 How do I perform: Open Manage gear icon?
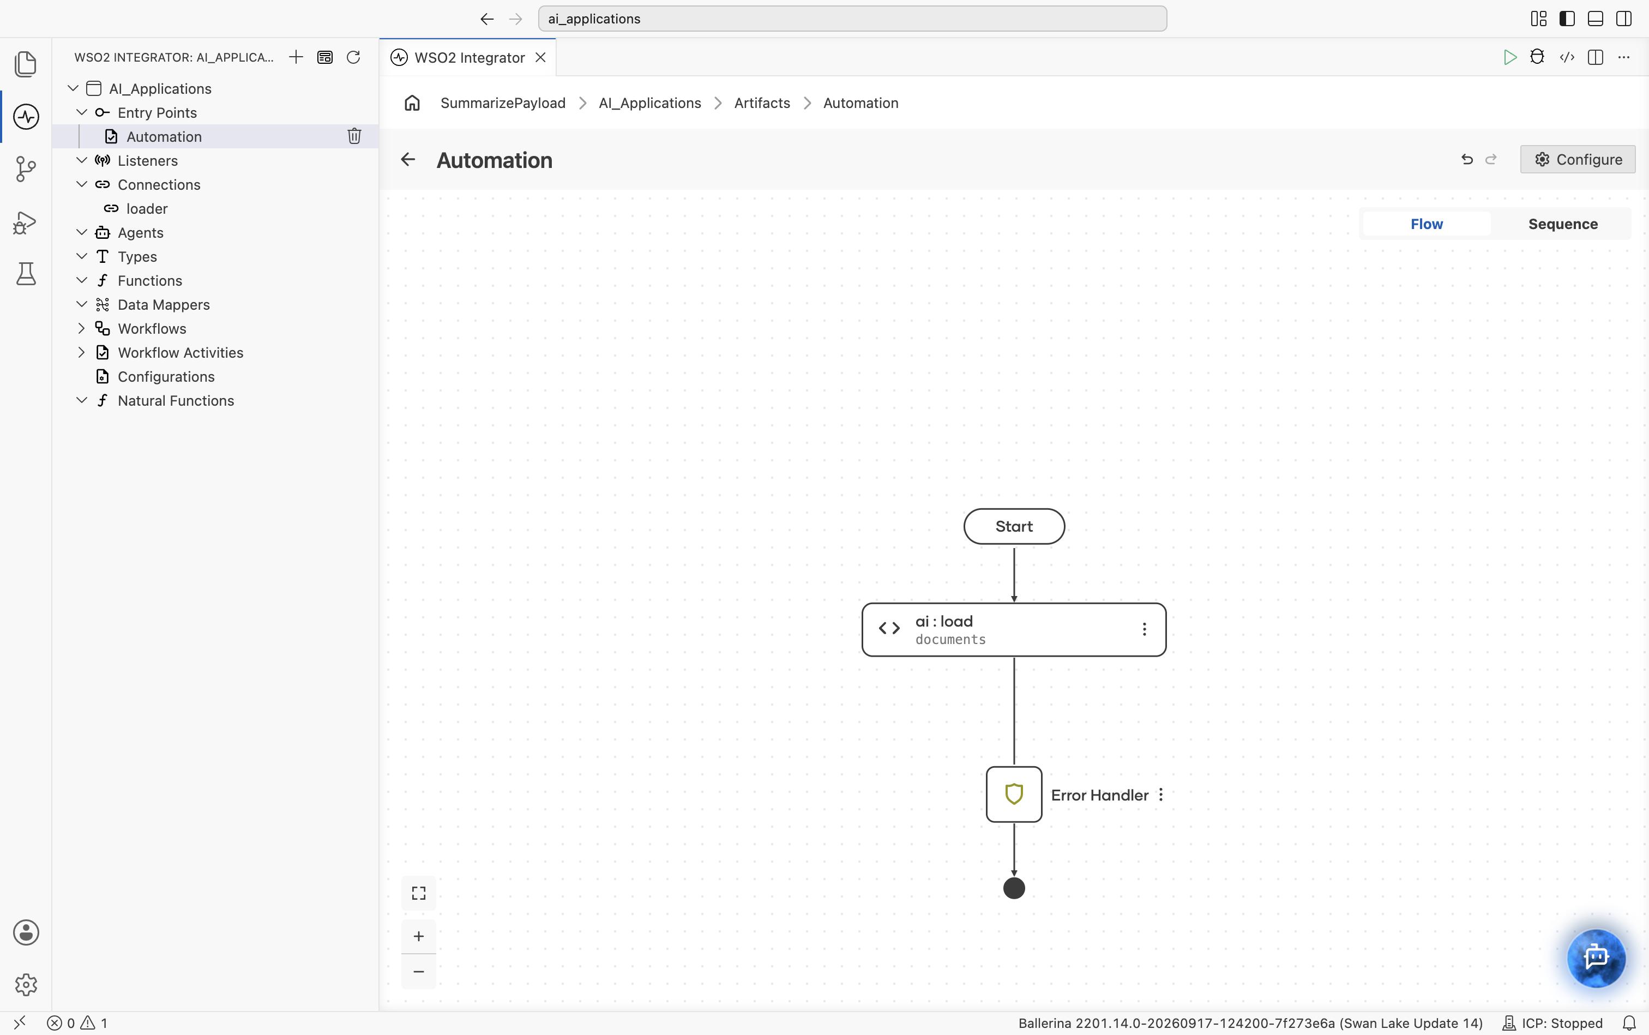pos(26,984)
